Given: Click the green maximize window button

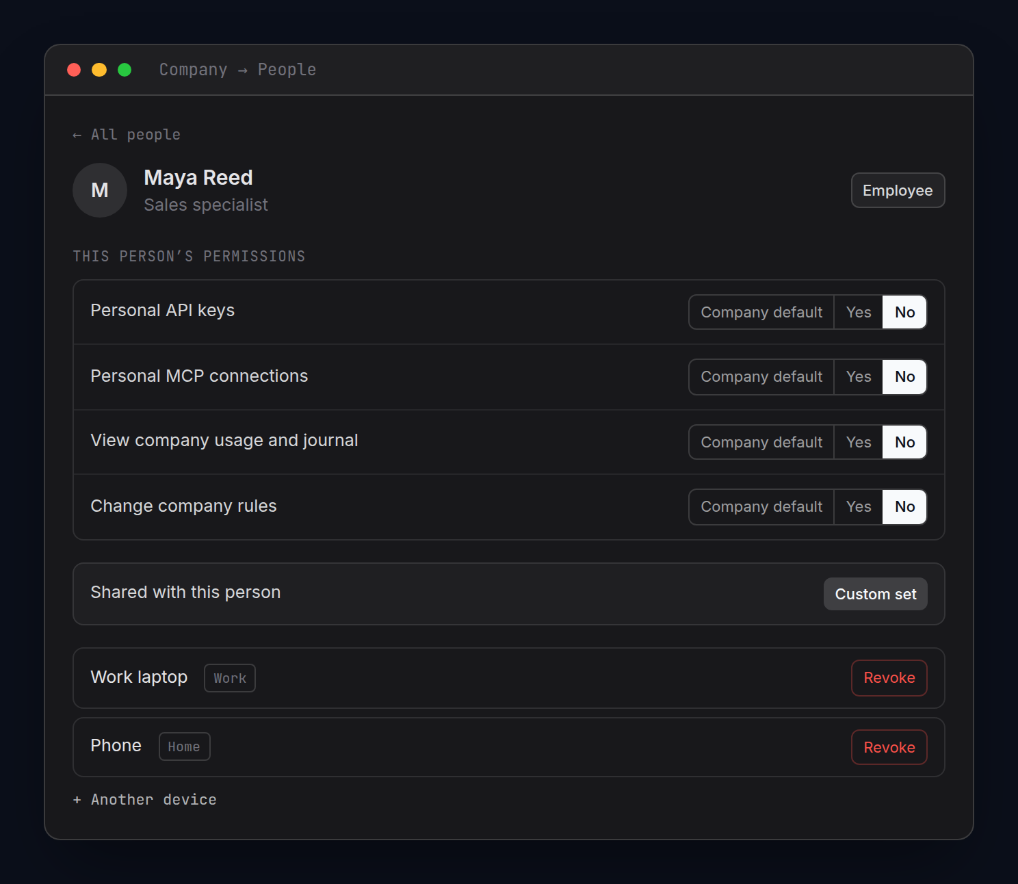Looking at the screenshot, I should pos(125,70).
